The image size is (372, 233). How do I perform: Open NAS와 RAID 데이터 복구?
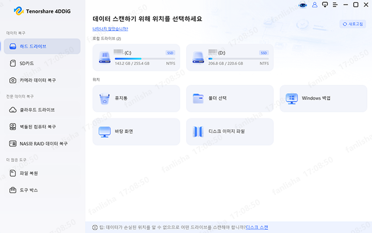tap(42, 144)
